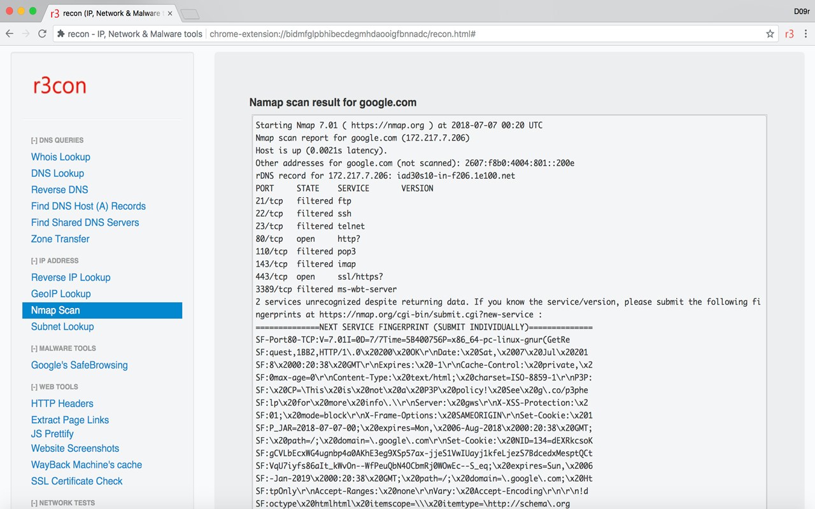
Task: Open SSL Certificate Check
Action: click(77, 482)
